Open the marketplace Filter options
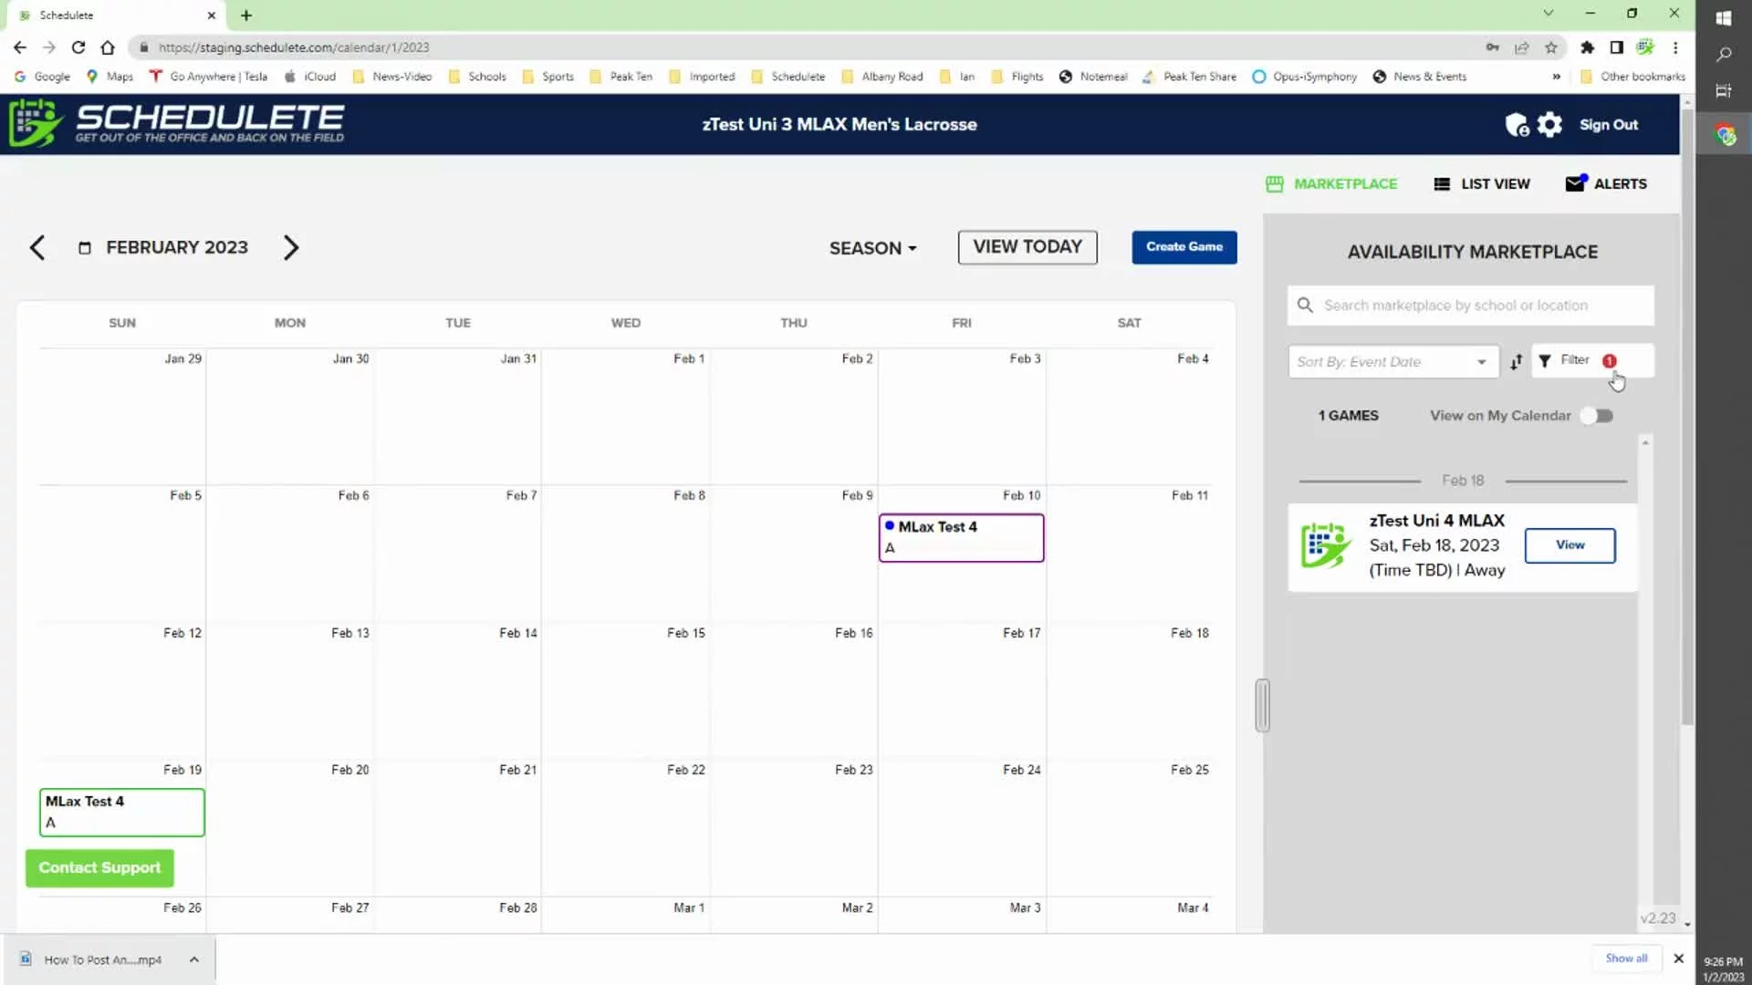 [x=1591, y=361]
